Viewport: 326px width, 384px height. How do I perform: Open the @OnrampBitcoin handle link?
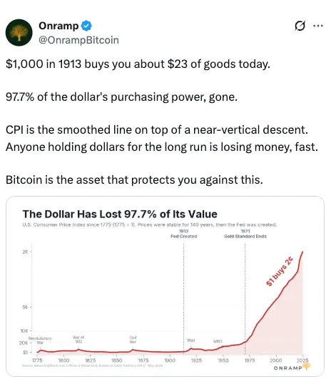(x=78, y=40)
